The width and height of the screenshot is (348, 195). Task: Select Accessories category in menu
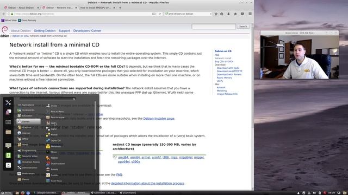(x=27, y=110)
